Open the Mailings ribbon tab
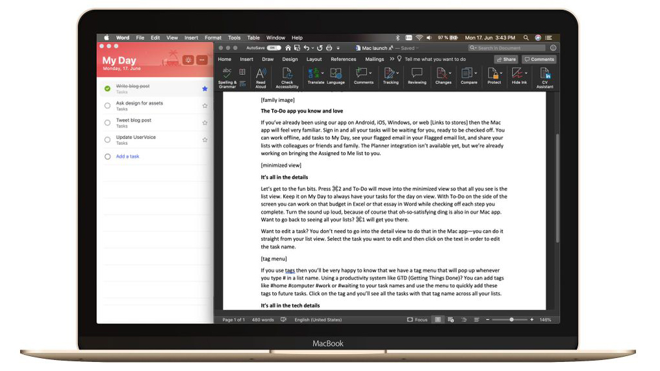The width and height of the screenshot is (660, 371). pyautogui.click(x=375, y=59)
